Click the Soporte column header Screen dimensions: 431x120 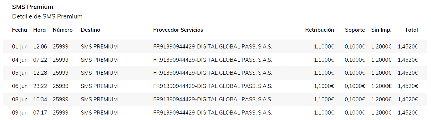(x=355, y=30)
